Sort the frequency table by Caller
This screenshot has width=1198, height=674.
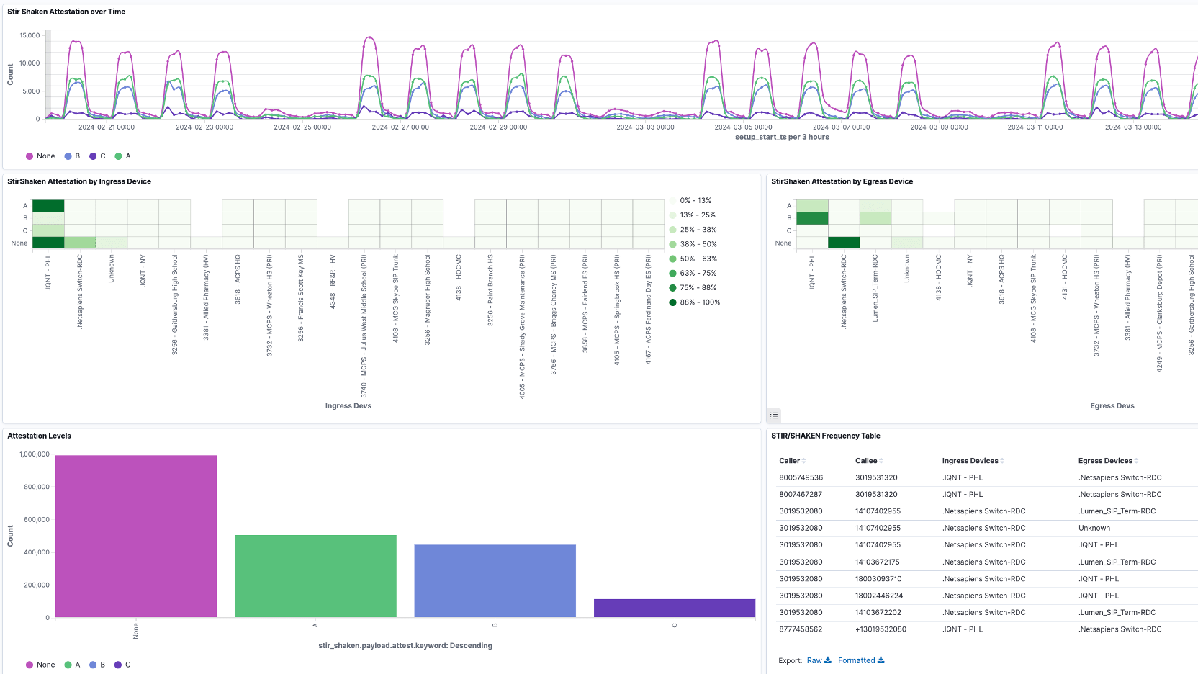pyautogui.click(x=803, y=461)
